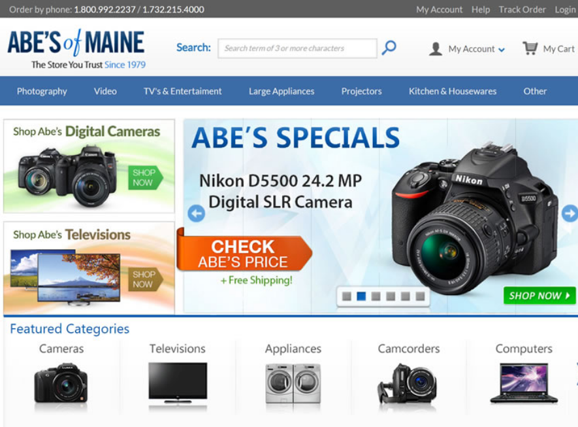This screenshot has height=427, width=578.
Task: Select the fifth carousel slide indicator
Action: coord(405,296)
